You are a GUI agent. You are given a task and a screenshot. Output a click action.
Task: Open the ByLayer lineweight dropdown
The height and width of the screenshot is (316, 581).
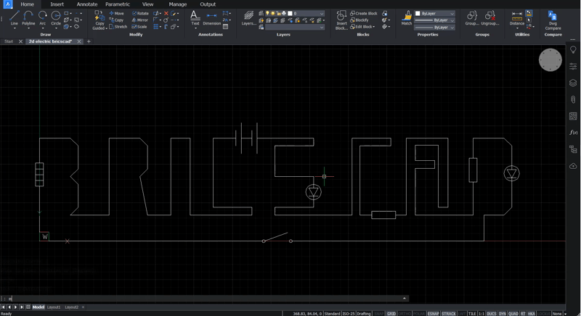pyautogui.click(x=434, y=20)
